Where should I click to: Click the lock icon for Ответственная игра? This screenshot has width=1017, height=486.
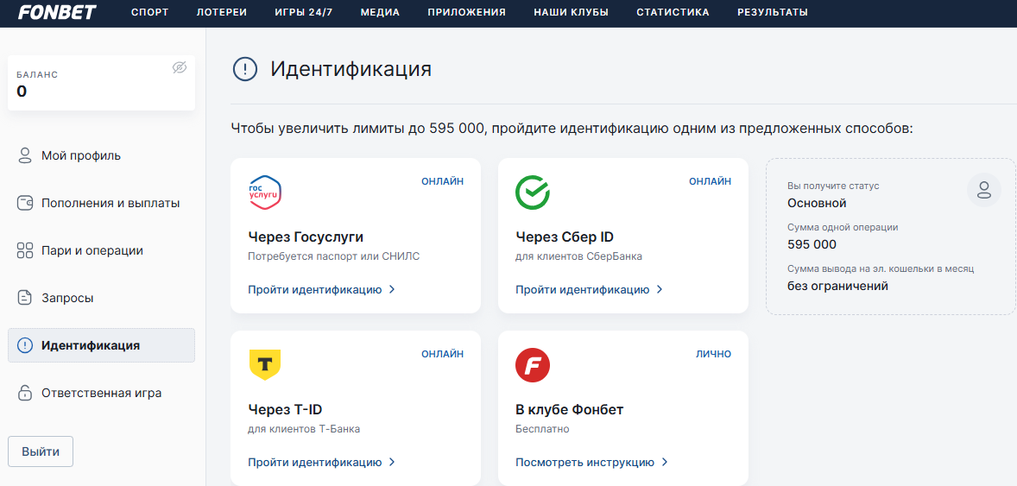25,393
